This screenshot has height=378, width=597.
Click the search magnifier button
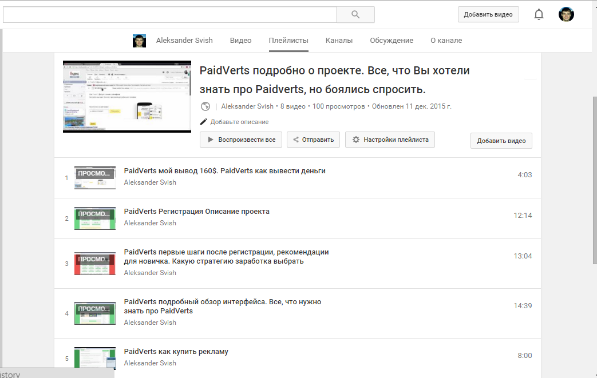pos(355,14)
